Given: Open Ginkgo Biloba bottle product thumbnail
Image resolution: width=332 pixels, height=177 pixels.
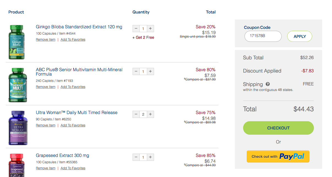Looking at the screenshot, I should [17, 42].
